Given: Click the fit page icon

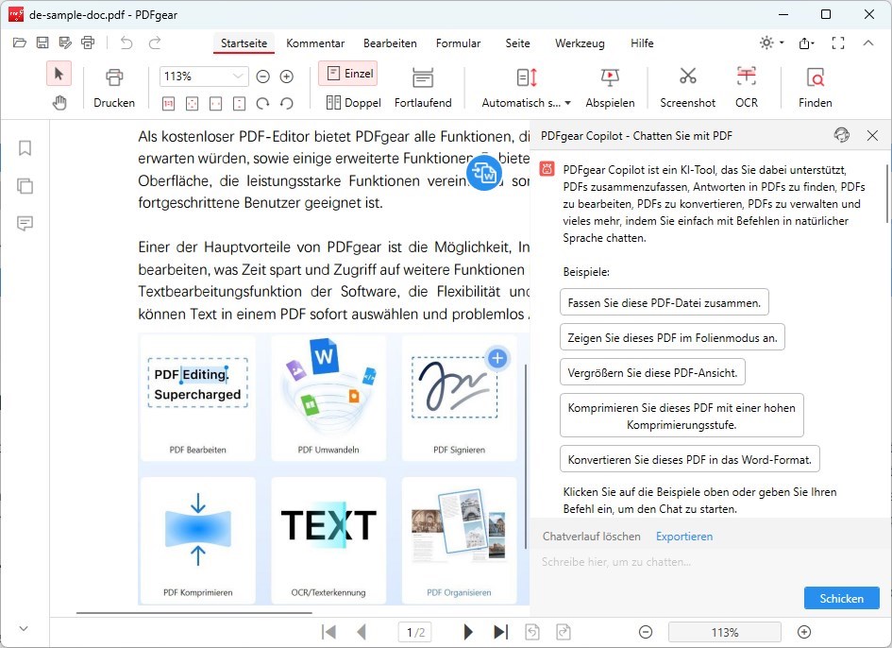Looking at the screenshot, I should [193, 104].
